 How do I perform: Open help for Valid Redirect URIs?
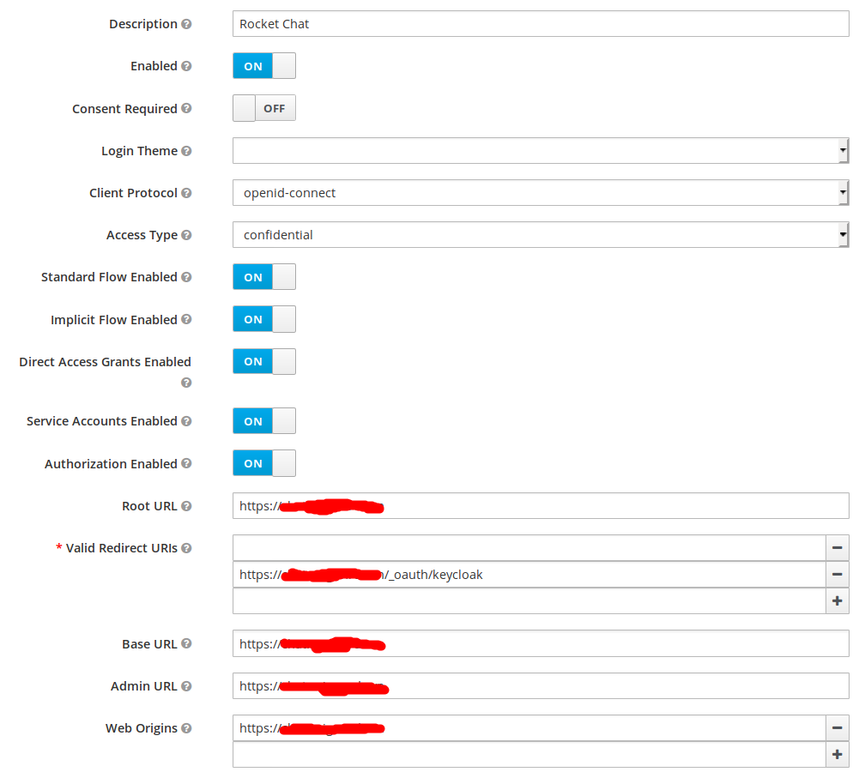(x=185, y=547)
